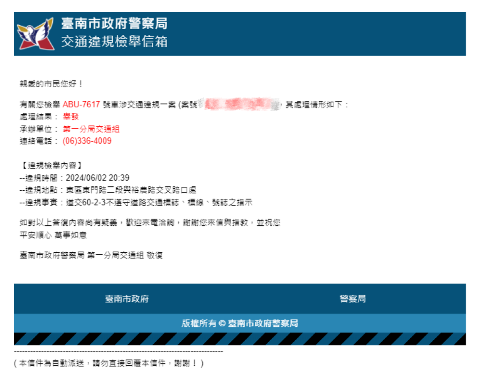
Task: Click the copyright line 版權所有
Action: 240,323
